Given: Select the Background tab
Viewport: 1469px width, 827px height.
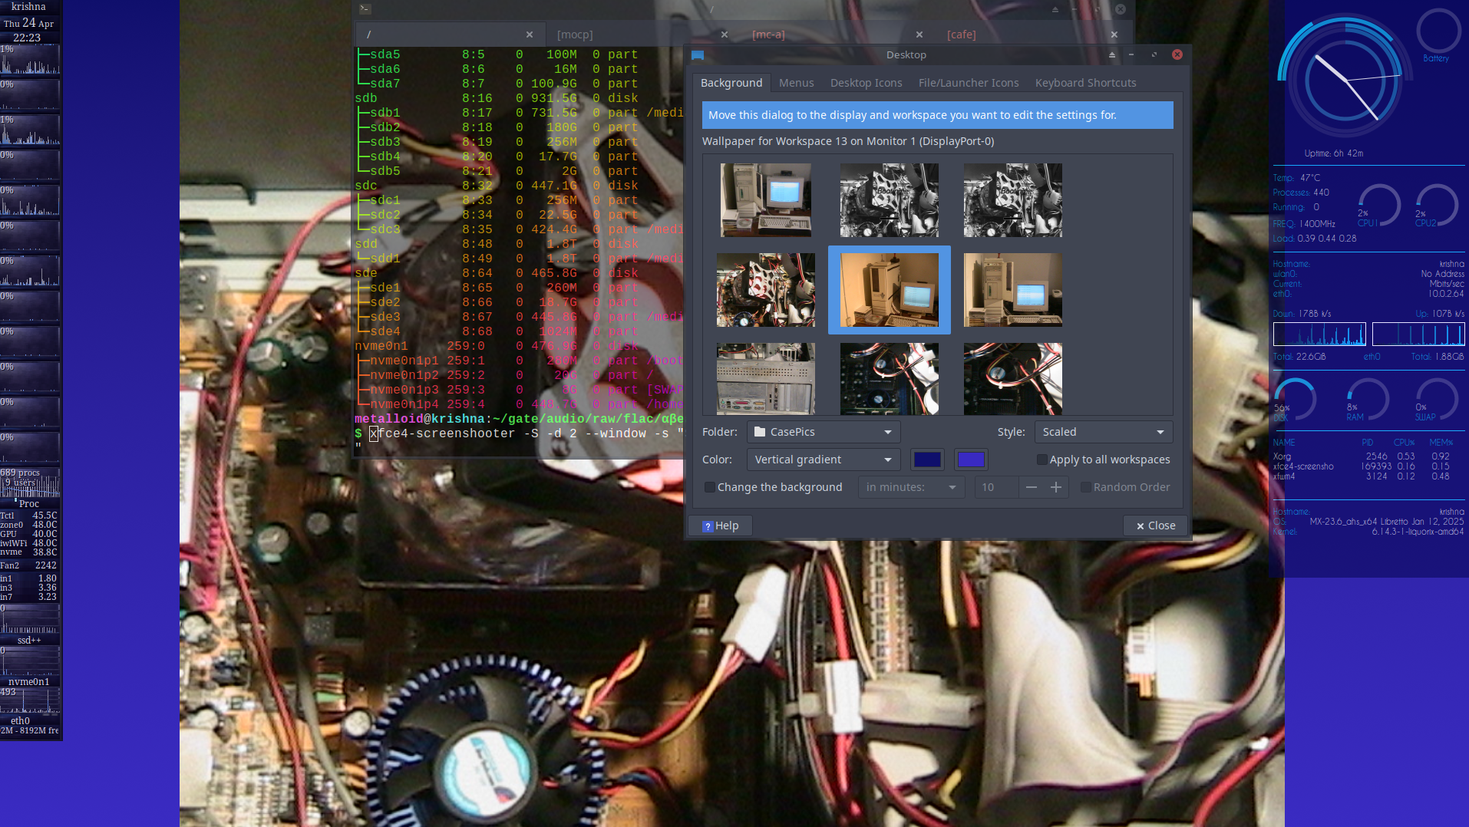Looking at the screenshot, I should click(x=731, y=83).
